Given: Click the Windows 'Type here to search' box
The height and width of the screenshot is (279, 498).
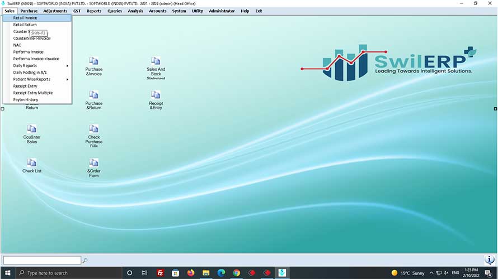Looking at the screenshot, I should (69, 273).
